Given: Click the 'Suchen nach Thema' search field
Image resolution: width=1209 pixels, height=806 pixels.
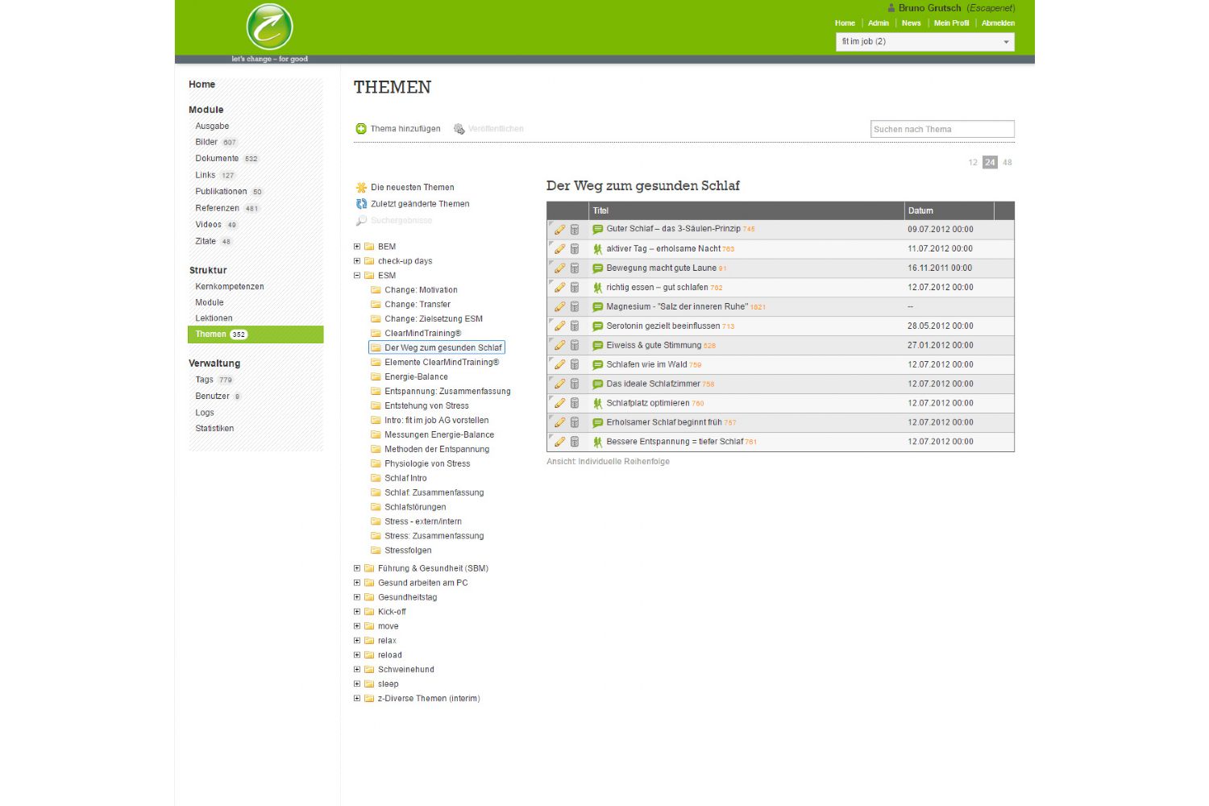Looking at the screenshot, I should [x=941, y=129].
